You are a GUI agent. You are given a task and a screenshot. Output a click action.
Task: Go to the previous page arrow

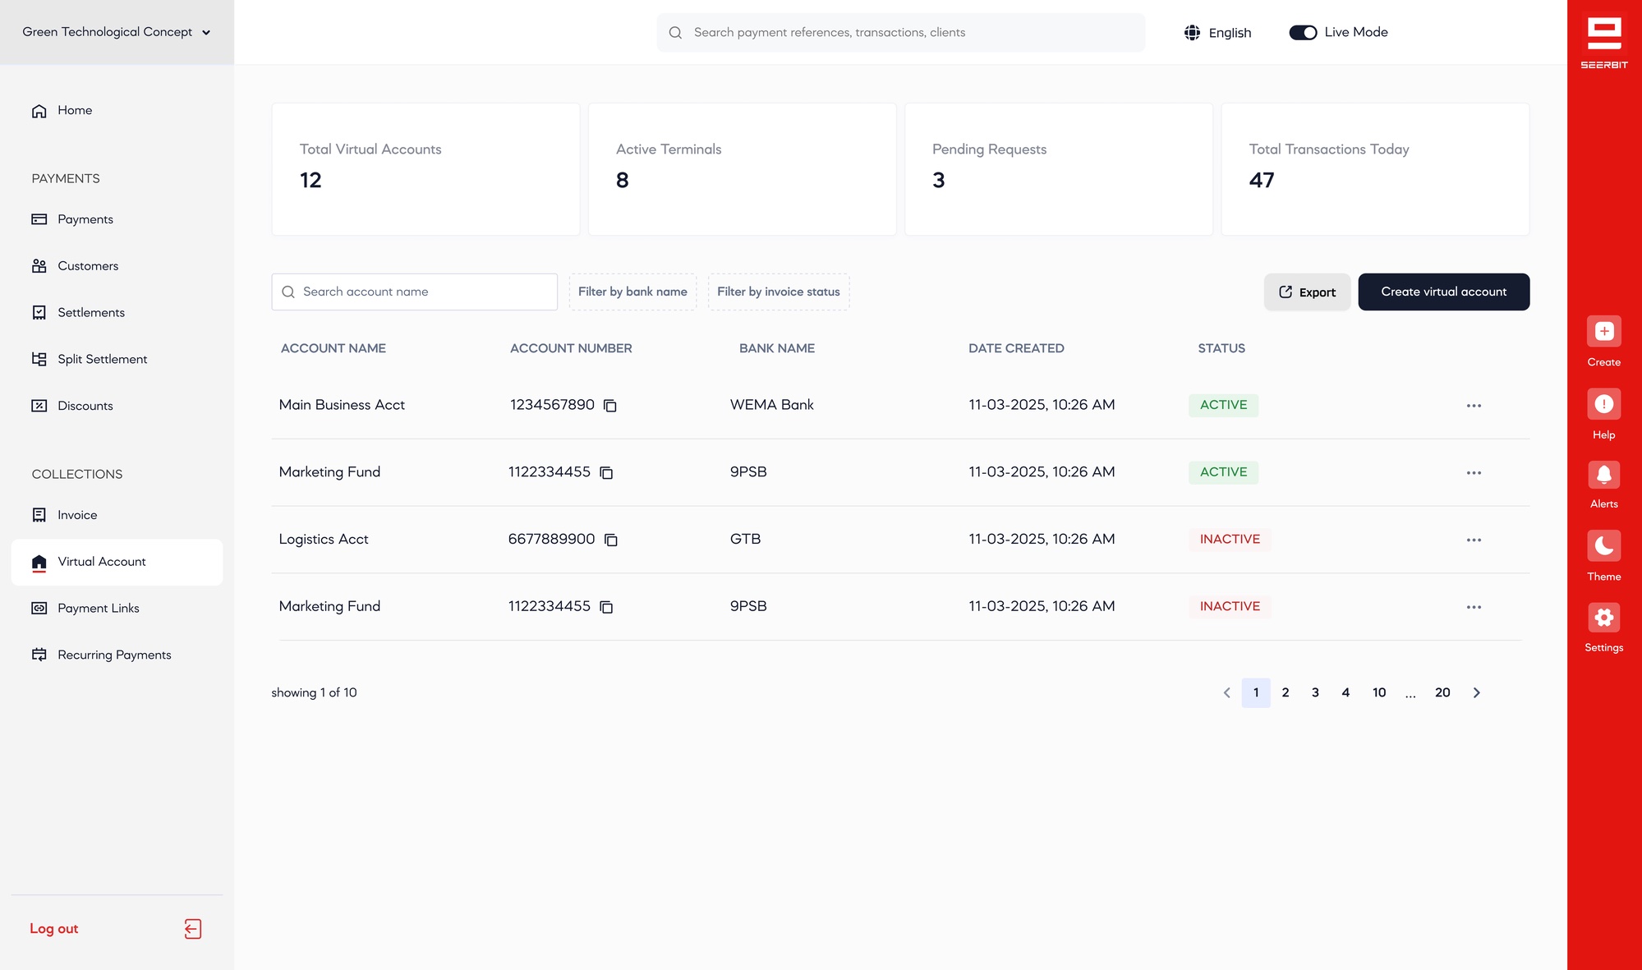[x=1226, y=693]
